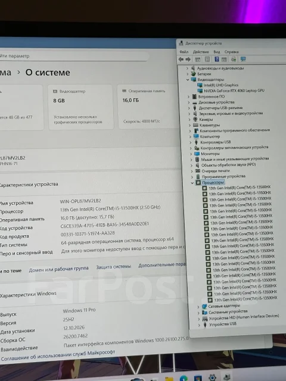Click the Settings gear on the taskbar
286x381 pixels.
[212, 377]
